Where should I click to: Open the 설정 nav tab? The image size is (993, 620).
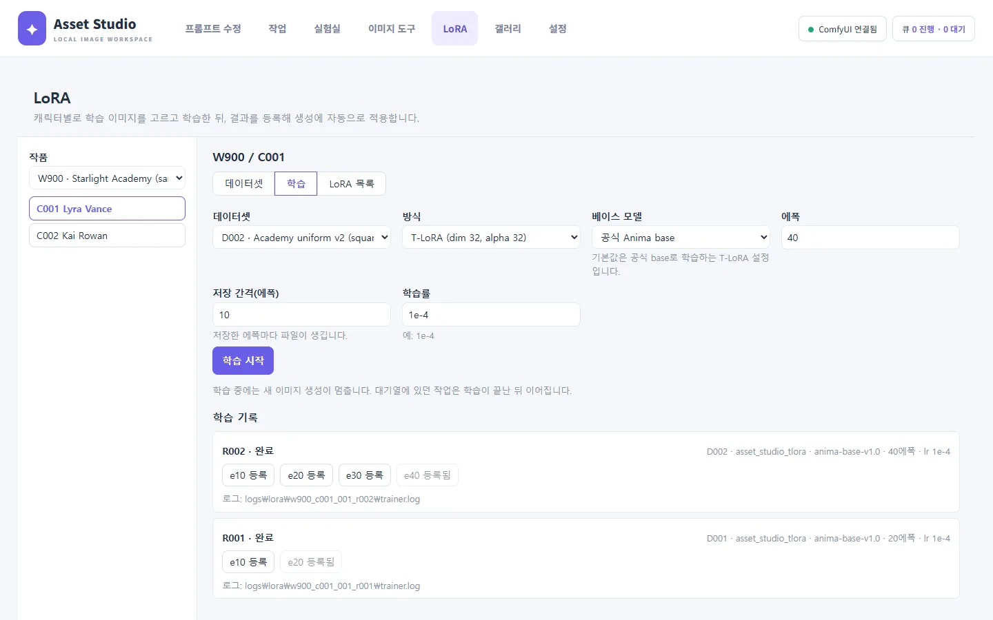click(x=557, y=28)
